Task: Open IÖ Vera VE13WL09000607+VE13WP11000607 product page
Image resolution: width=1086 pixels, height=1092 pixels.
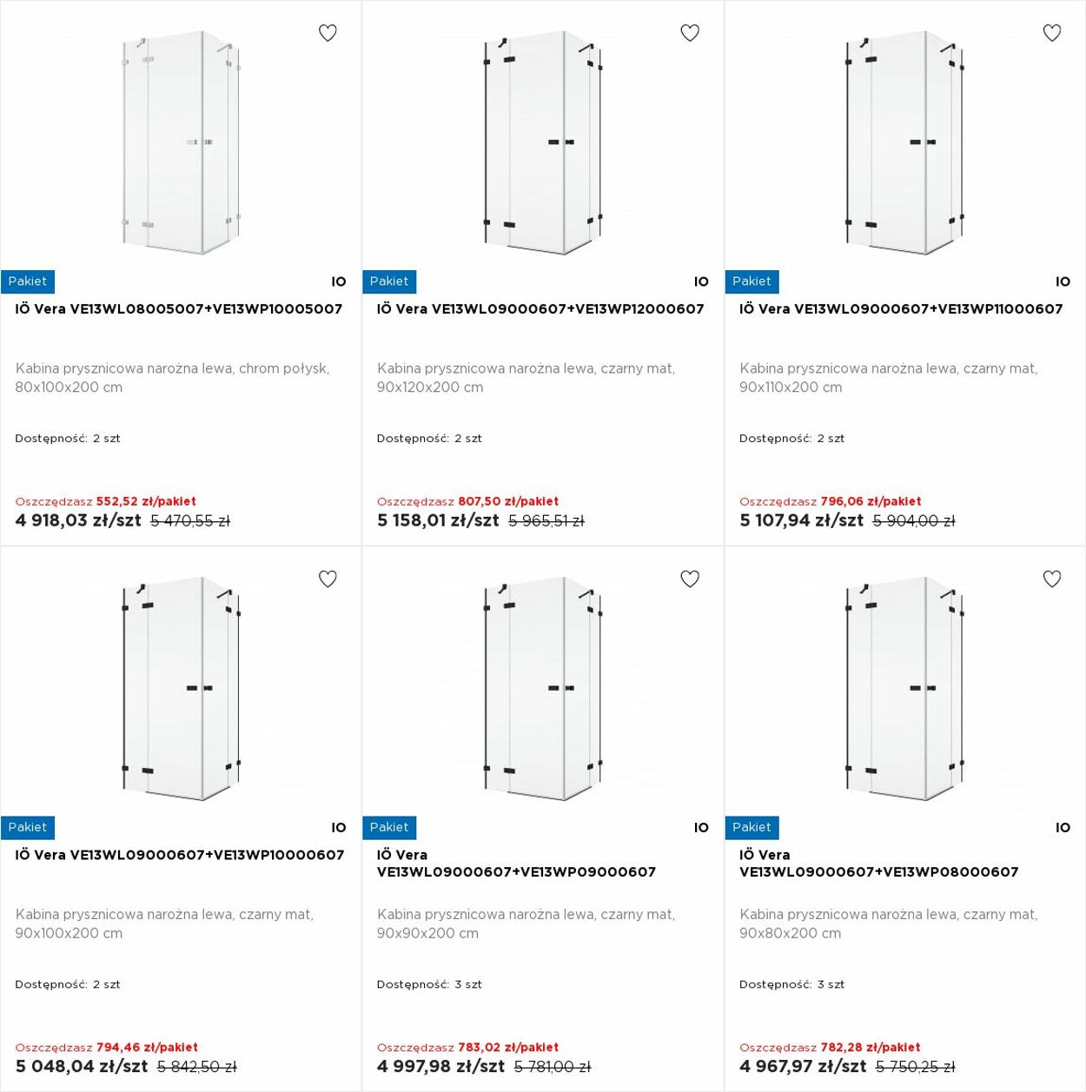Action: coord(901,309)
